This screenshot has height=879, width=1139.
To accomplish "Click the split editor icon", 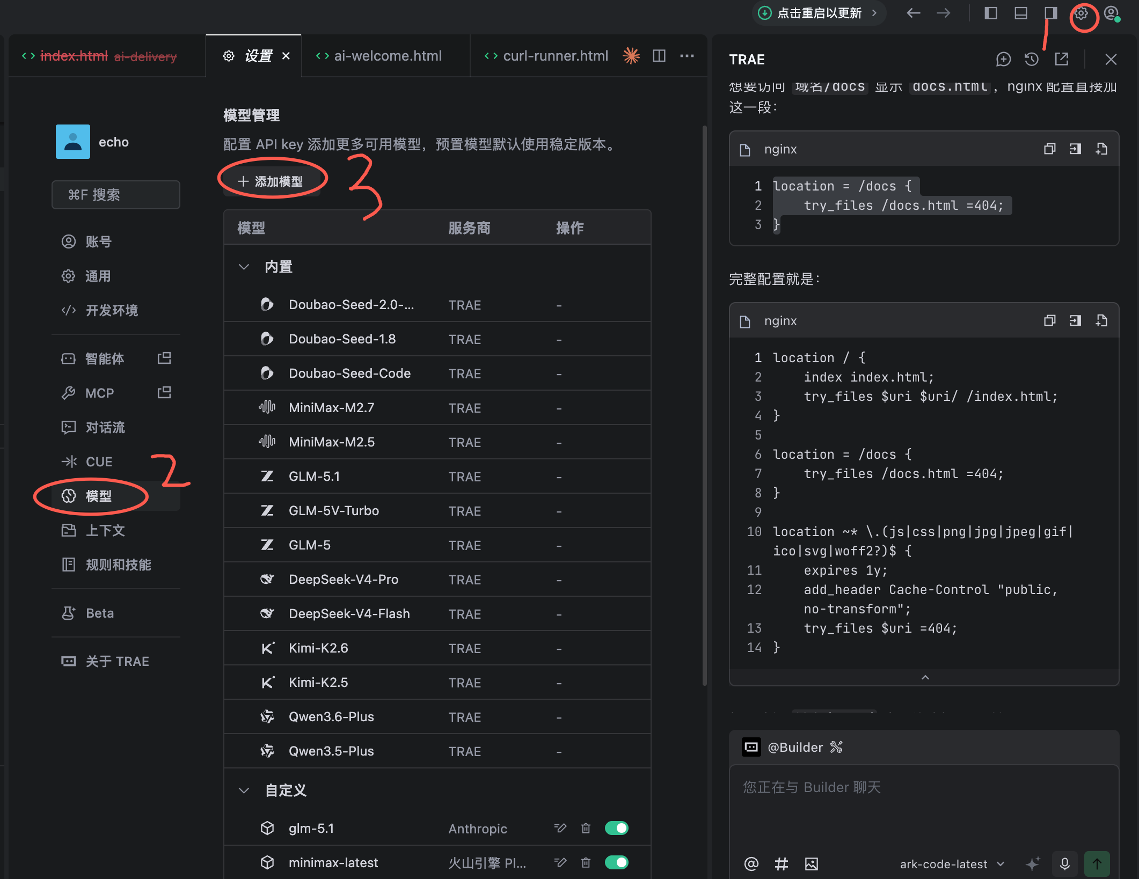I will point(659,56).
